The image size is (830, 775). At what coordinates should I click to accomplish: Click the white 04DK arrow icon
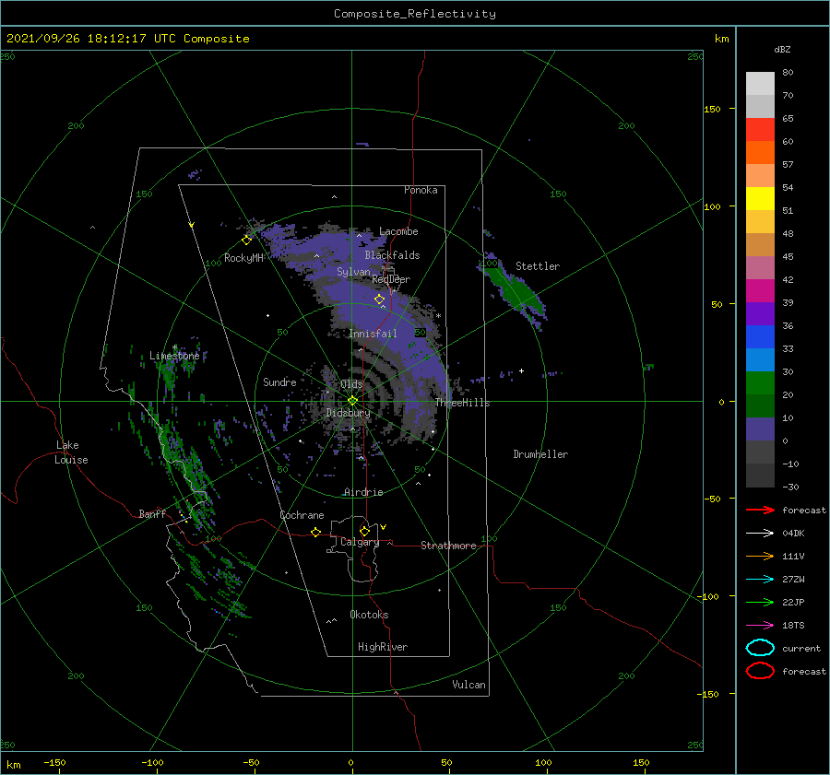click(760, 533)
